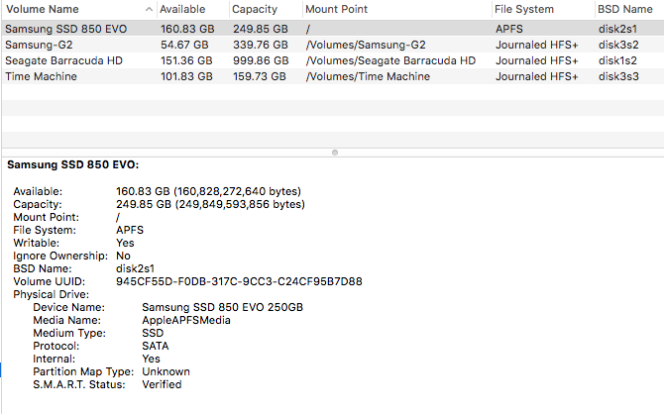The height and width of the screenshot is (414, 664).
Task: Toggle sort direction arrow on Volume Name
Action: [x=149, y=9]
